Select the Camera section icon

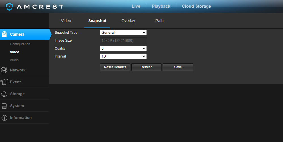[4, 34]
